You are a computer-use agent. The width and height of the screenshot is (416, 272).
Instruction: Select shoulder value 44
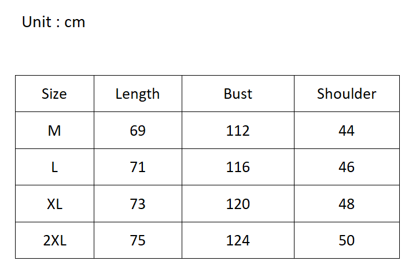pyautogui.click(x=347, y=131)
